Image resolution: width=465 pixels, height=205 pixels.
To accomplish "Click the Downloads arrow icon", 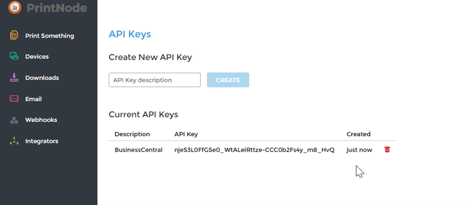I will pos(14,78).
